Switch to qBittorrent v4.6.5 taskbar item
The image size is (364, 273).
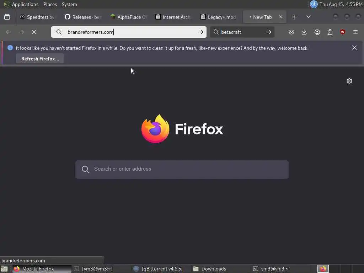point(162,269)
